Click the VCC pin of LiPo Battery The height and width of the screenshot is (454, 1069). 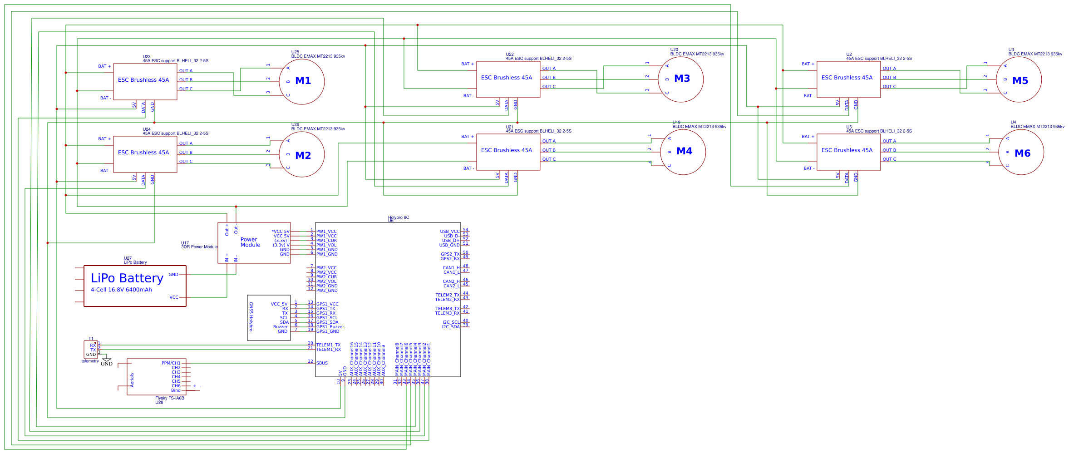point(174,297)
